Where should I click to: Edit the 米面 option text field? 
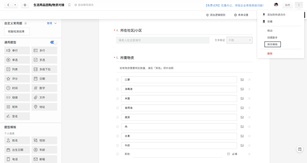click(x=179, y=98)
